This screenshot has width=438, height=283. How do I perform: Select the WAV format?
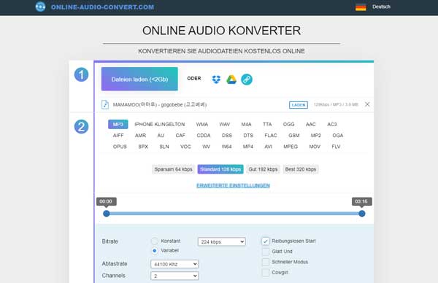[x=225, y=124]
